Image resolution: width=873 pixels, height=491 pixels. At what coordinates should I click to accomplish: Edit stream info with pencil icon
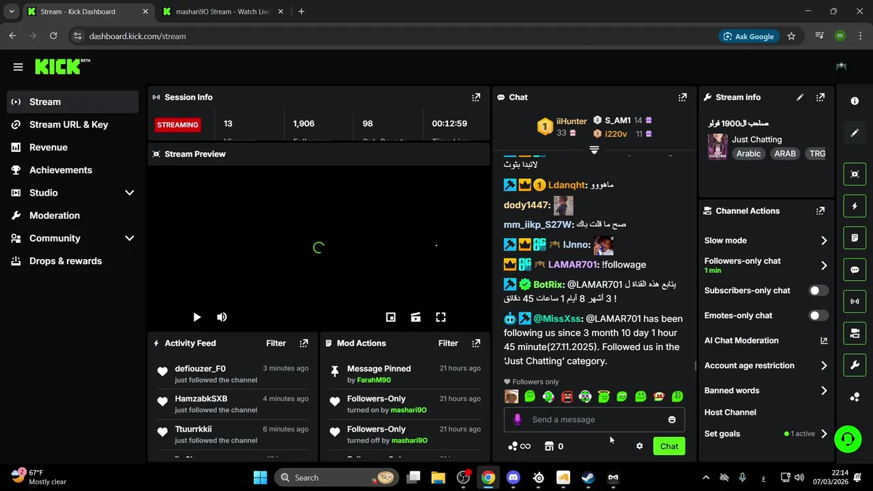[800, 98]
